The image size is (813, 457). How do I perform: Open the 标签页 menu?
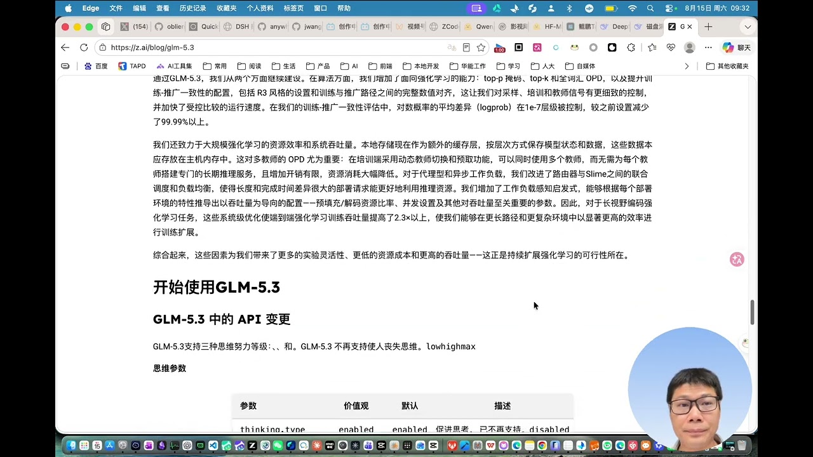coord(293,8)
